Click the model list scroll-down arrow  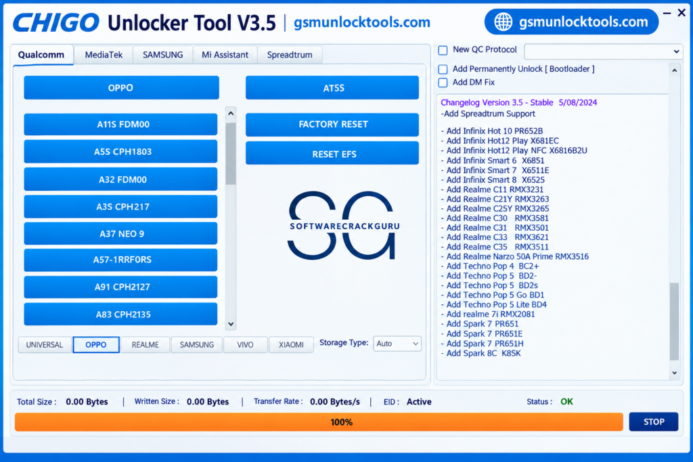click(x=231, y=324)
